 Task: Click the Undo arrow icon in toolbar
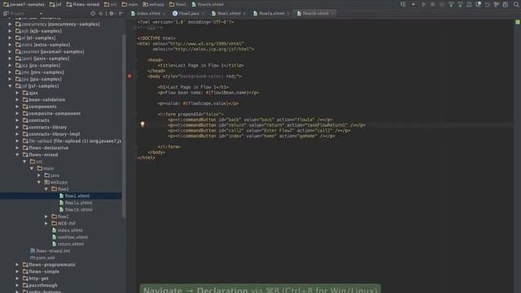click(x=487, y=4)
